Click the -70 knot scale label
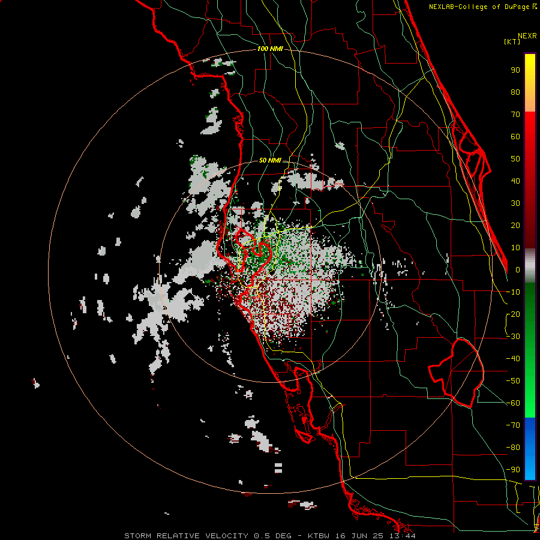The image size is (540, 540). point(513,425)
